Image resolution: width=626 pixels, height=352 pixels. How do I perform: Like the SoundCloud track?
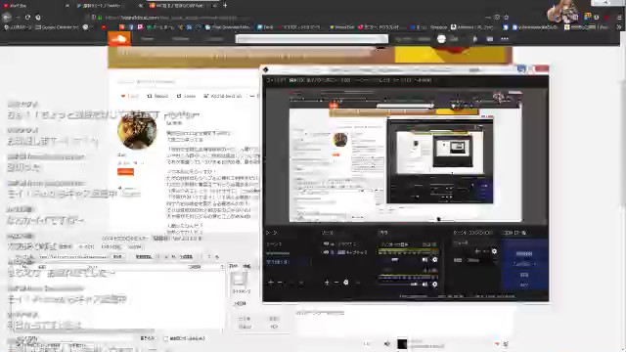click(x=130, y=96)
